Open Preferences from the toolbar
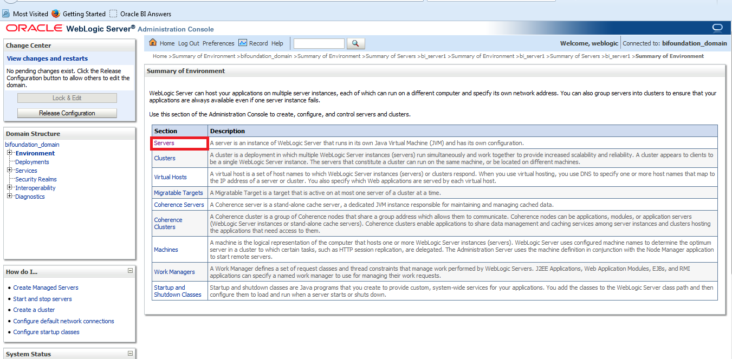The image size is (732, 359). (x=218, y=43)
